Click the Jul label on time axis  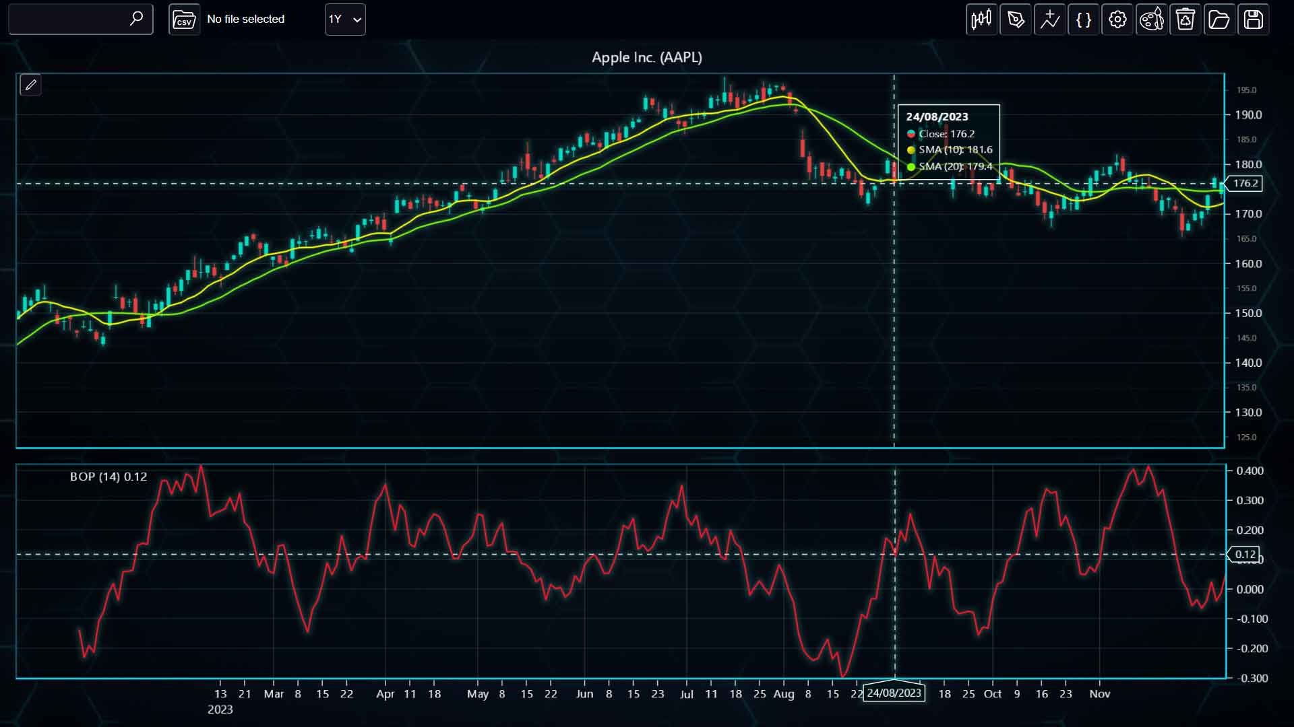pos(687,694)
